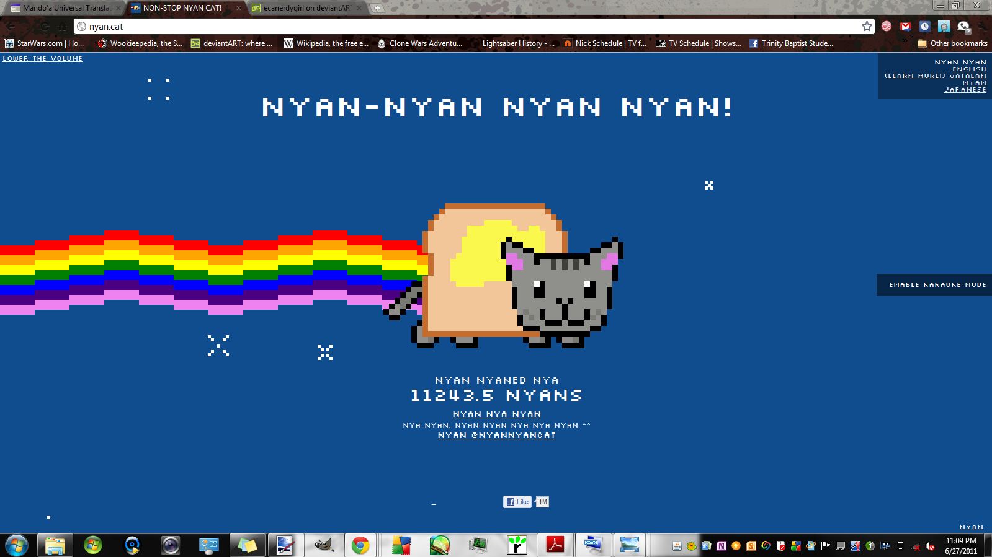Open the Gmail checker extension icon
Viewport: 992px width, 557px height.
[x=906, y=26]
